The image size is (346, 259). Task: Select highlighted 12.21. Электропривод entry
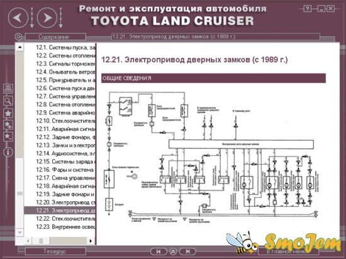tap(60, 211)
